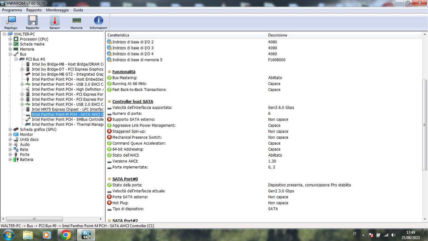428x241 pixels.
Task: Open the Riepilogo summary toolbar icon
Action: (11, 23)
